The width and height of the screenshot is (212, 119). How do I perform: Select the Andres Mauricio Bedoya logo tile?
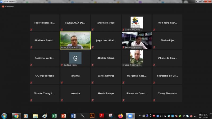136,23
